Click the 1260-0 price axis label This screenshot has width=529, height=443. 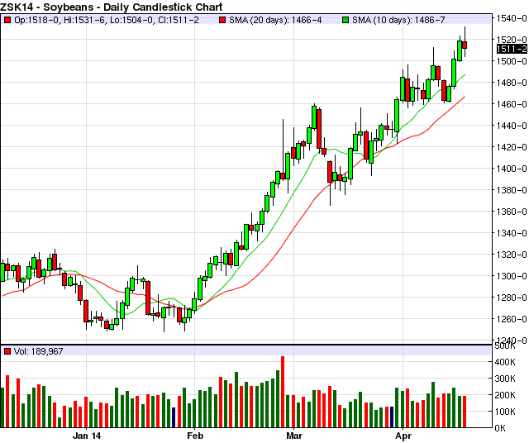(512, 319)
